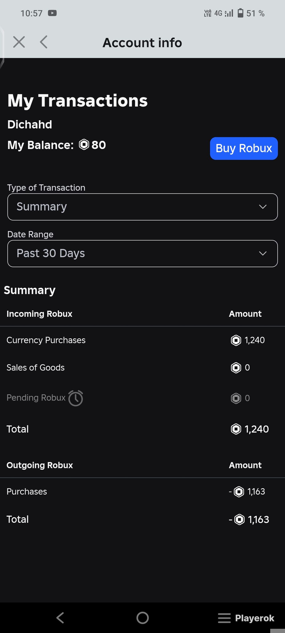Tap the Android home circle button
The width and height of the screenshot is (285, 633).
pyautogui.click(x=142, y=618)
